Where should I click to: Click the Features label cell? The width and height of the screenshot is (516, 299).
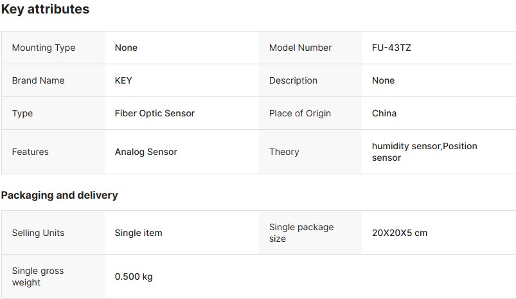pyautogui.click(x=30, y=152)
